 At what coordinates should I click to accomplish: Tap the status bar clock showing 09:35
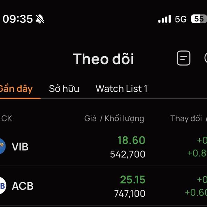(x=18, y=19)
